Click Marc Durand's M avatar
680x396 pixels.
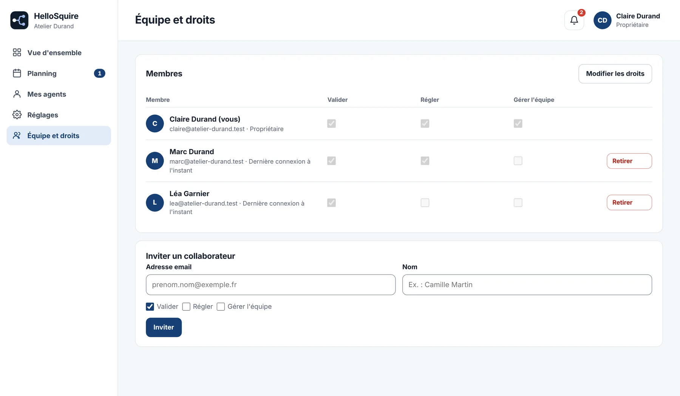(155, 161)
